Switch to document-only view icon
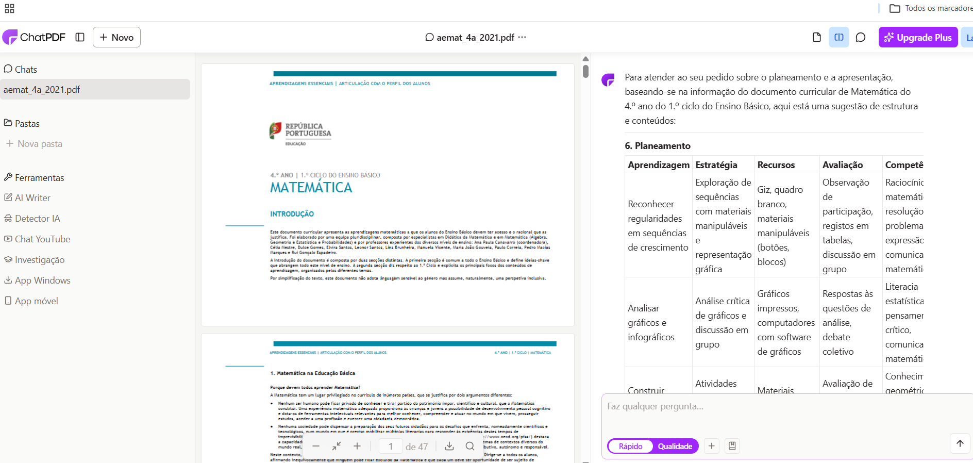Viewport: 973px width, 463px height. (817, 37)
